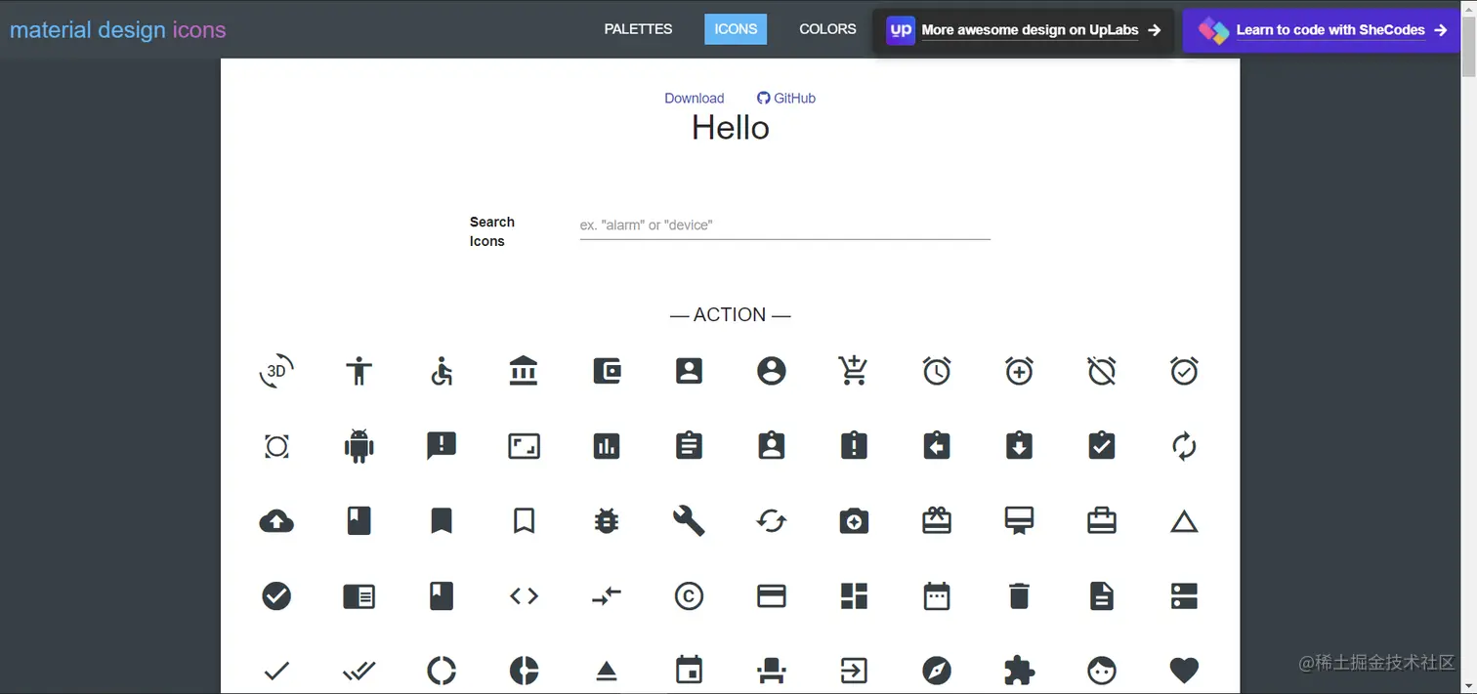Viewport: 1477px width, 694px height.
Task: Open the Learn to code SheCodes banner
Action: click(1322, 30)
